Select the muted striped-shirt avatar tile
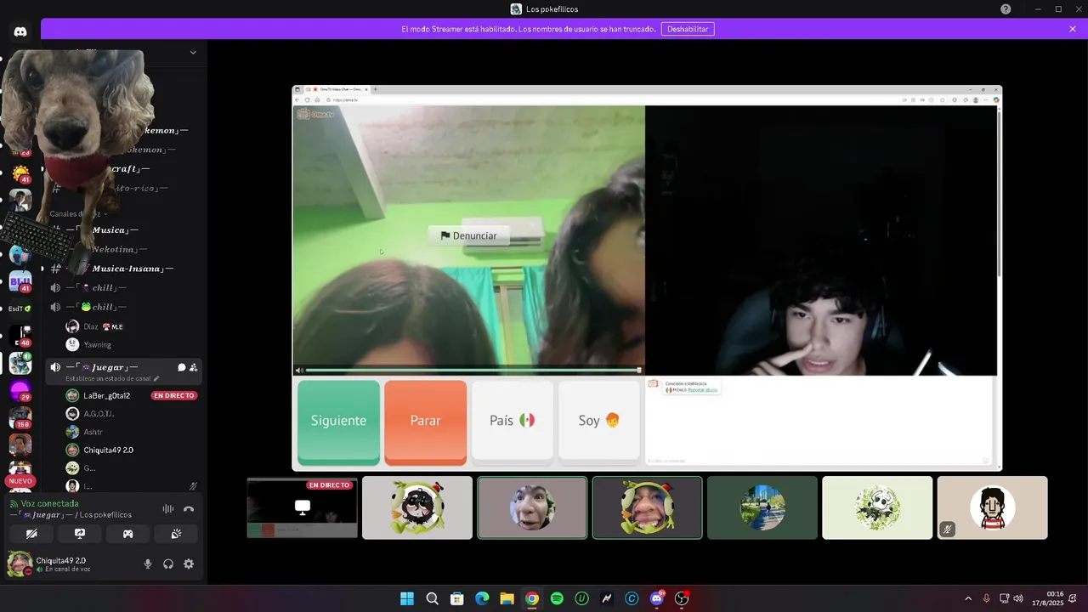Screen dimensions: 1088x612 992,507
